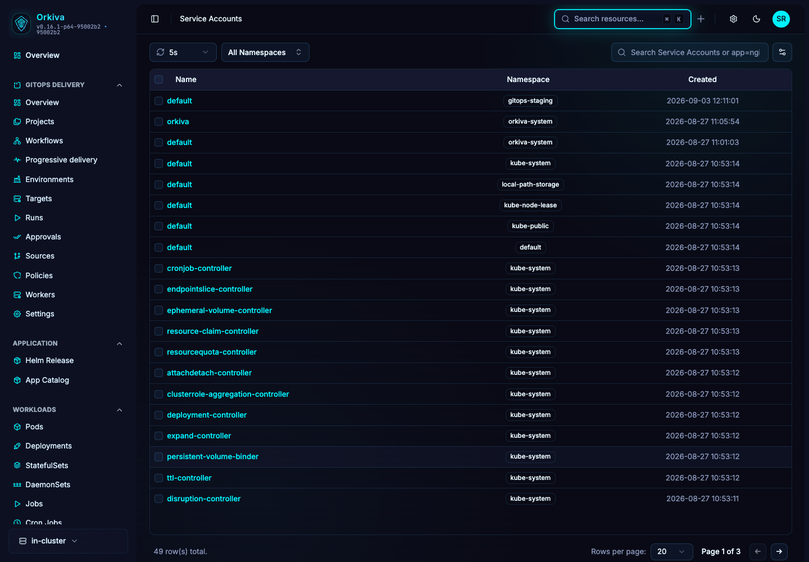Viewport: 809px width, 562px height.
Task: Collapse the Application section
Action: click(x=119, y=343)
